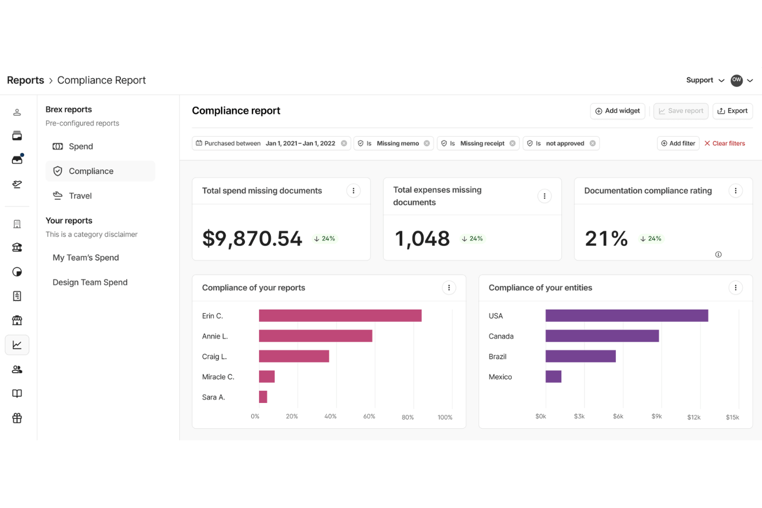The image size is (762, 508).
Task: Open the inbox icon with notification dot
Action: 17,160
